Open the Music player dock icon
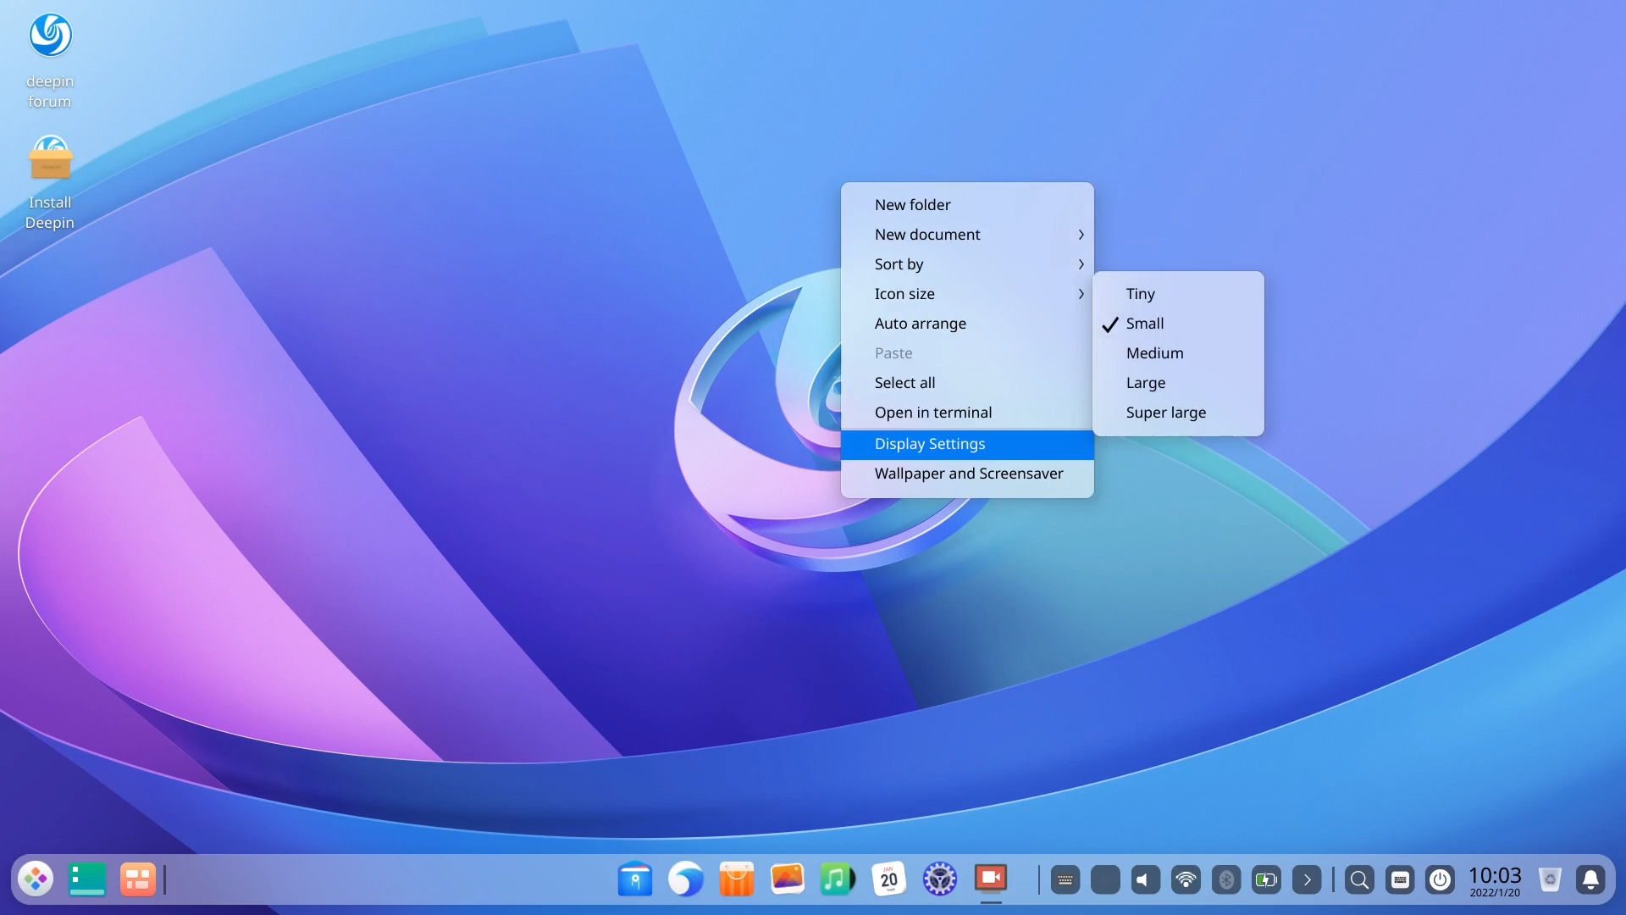Screen dimensions: 1626x915 838,879
